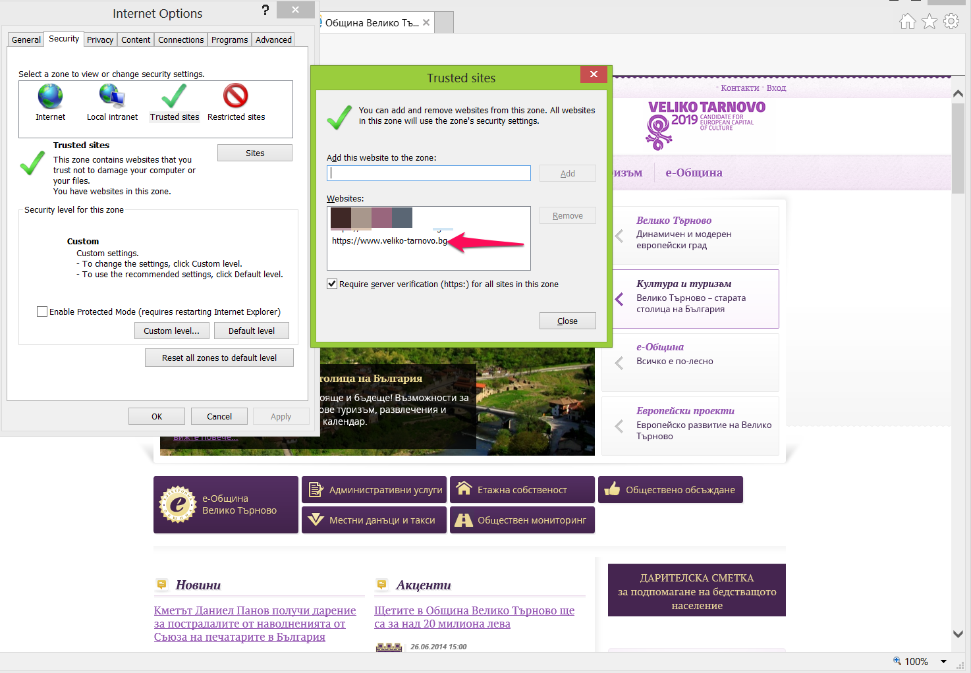Open Обществен мониторинг tile
The width and height of the screenshot is (971, 673).
click(522, 520)
